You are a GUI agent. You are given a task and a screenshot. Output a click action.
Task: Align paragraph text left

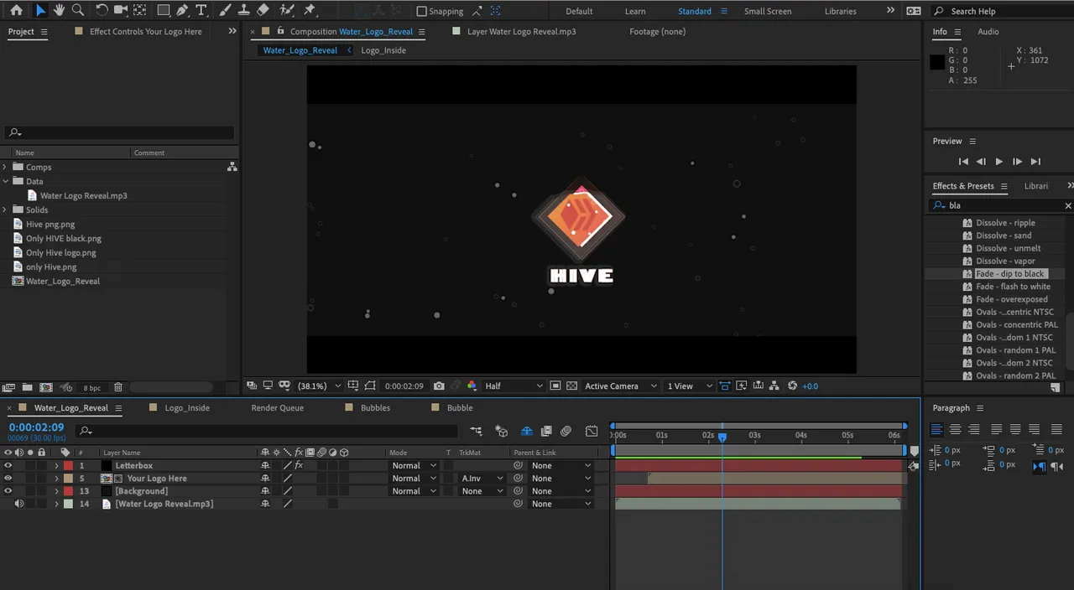936,429
